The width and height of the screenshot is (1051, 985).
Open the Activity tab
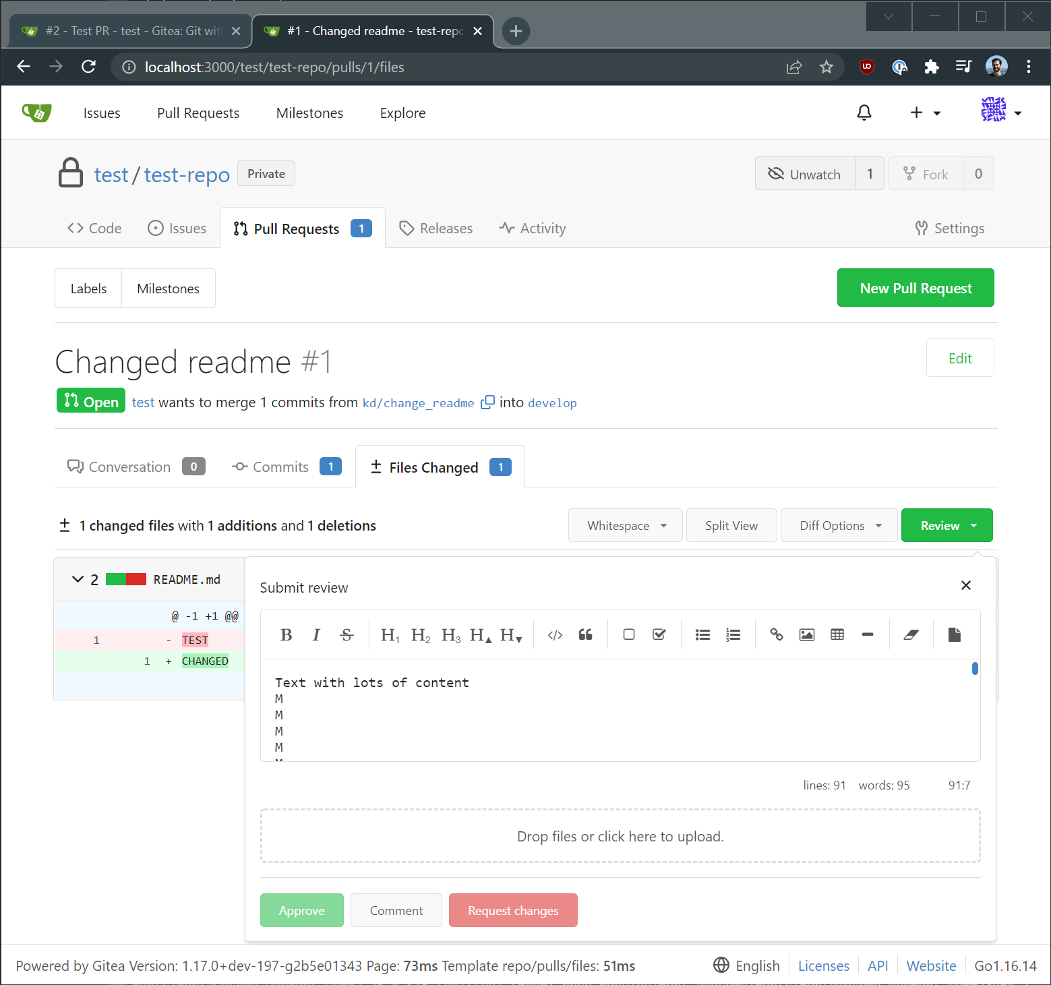tap(533, 228)
